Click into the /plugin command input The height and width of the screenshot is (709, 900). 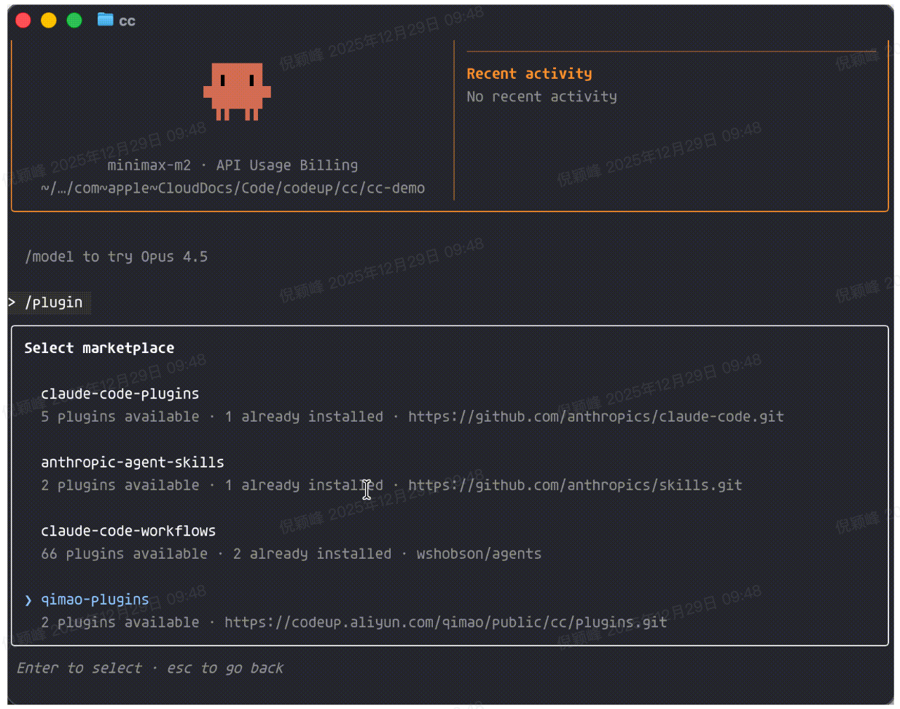[54, 302]
